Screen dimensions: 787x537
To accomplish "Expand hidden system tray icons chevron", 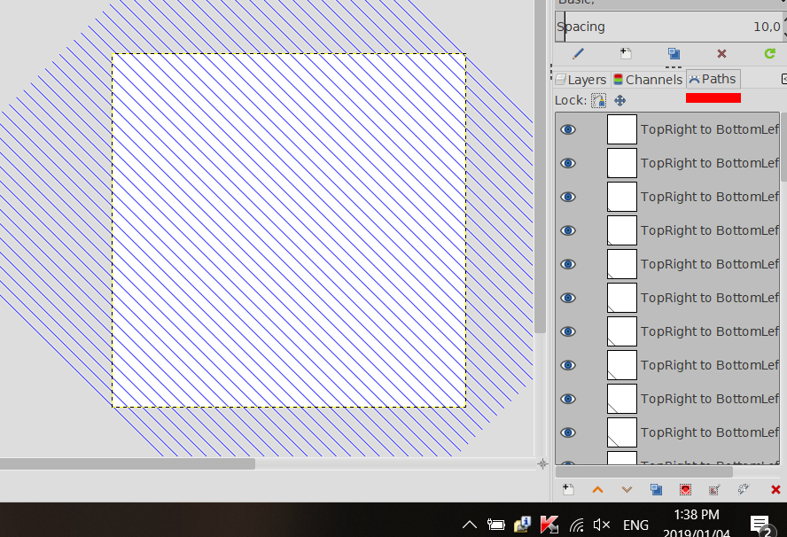I will [470, 525].
